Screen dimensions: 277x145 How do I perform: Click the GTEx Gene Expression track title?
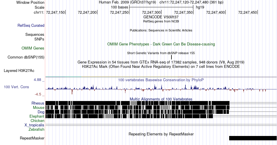tap(161, 62)
